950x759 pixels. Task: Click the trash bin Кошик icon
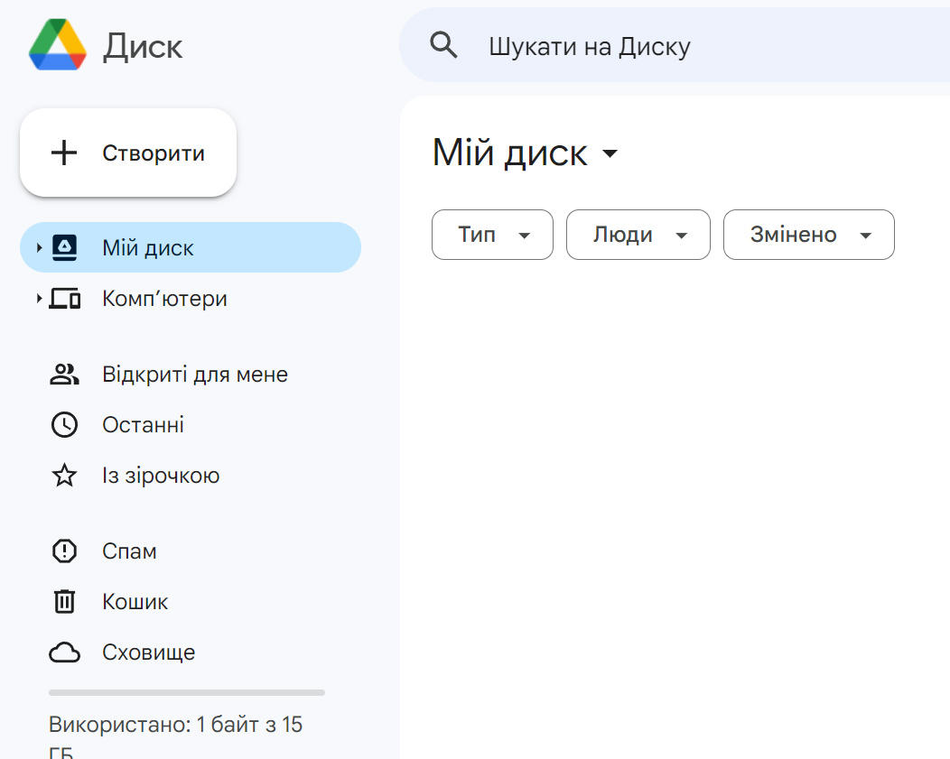point(64,602)
